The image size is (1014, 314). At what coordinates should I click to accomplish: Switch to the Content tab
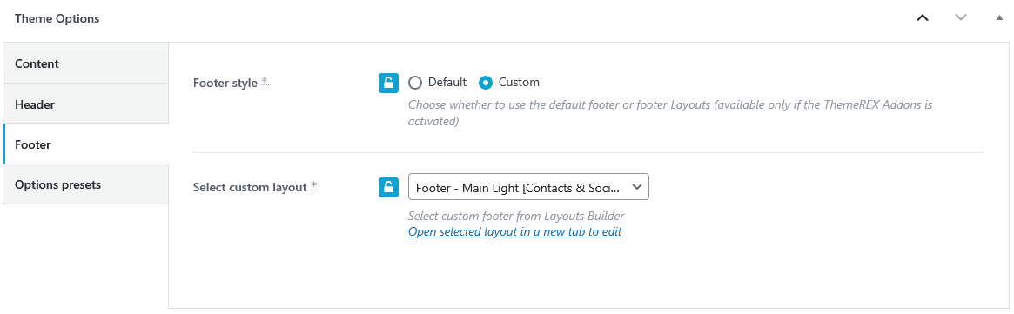click(85, 63)
